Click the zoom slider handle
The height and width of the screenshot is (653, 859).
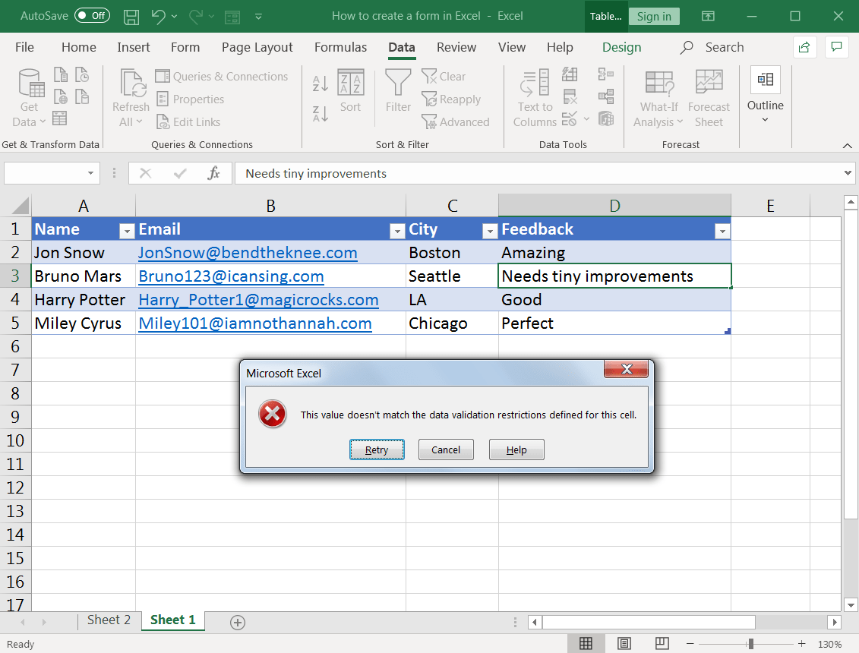[750, 644]
